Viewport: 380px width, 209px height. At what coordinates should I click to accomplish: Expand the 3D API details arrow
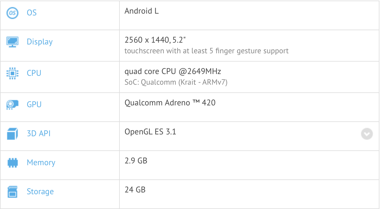point(367,134)
